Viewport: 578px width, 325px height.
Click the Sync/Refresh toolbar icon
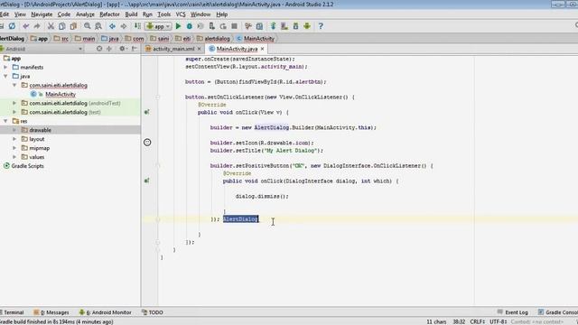(x=12, y=26)
